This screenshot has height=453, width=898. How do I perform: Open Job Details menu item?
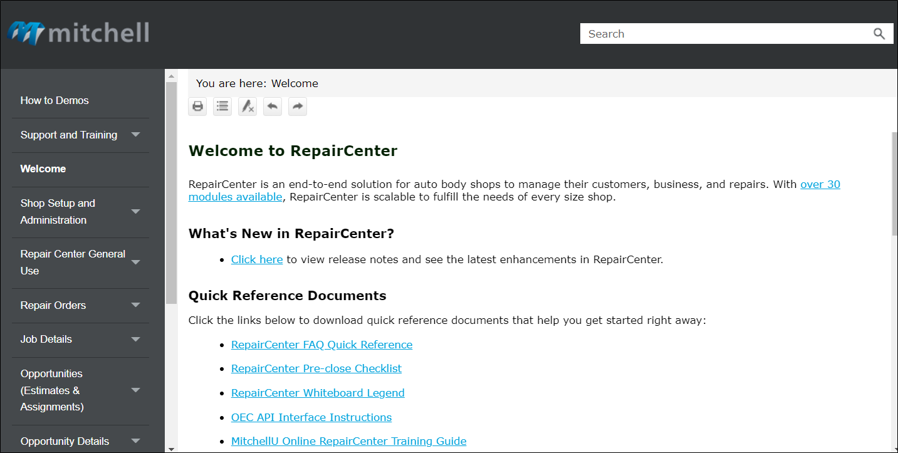[46, 339]
